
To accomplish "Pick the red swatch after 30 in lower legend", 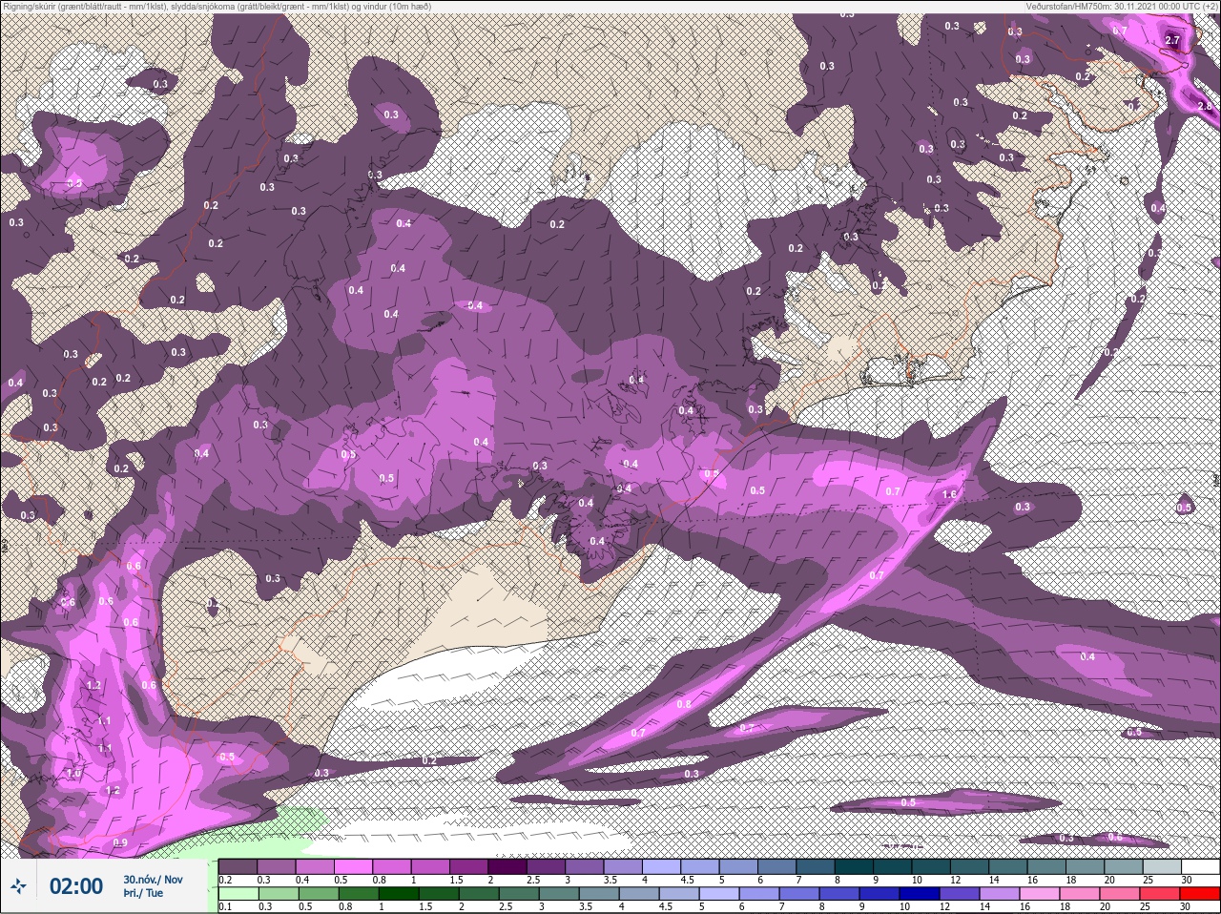I will pyautogui.click(x=1200, y=894).
